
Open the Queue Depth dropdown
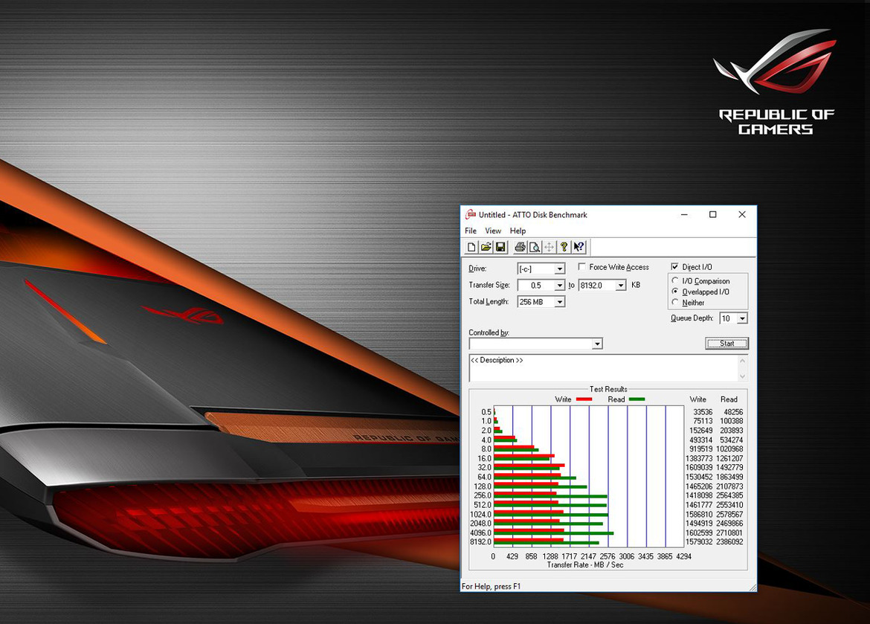tap(742, 318)
